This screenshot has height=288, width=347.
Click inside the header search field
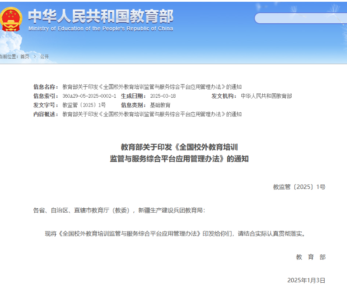pyautogui.click(x=300, y=18)
